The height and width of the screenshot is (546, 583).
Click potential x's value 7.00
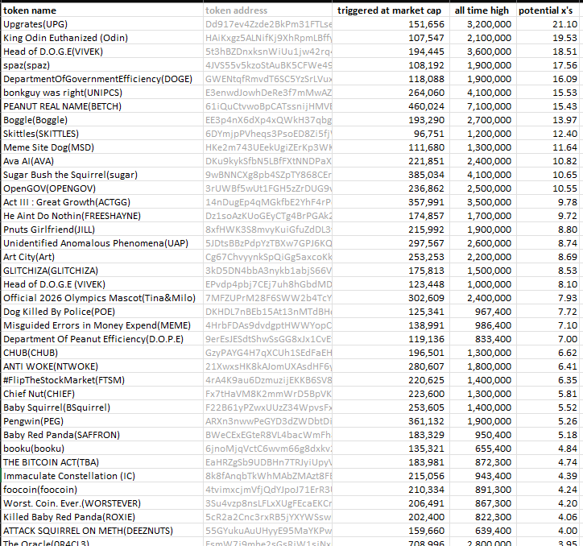click(548, 339)
